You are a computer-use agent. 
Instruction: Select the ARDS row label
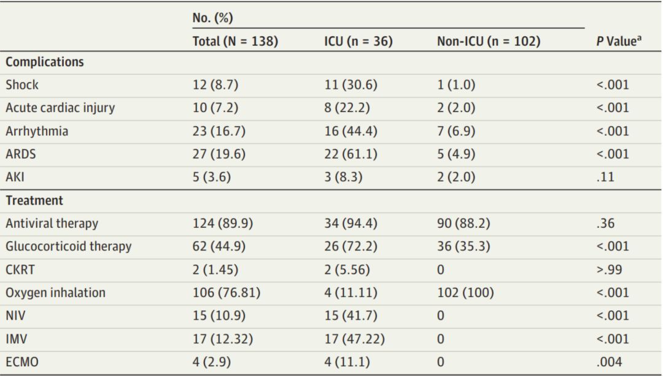(21, 154)
